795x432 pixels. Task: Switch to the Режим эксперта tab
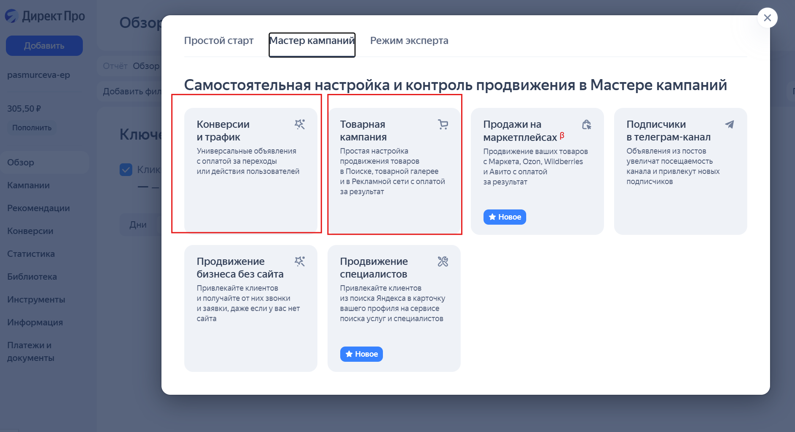[x=409, y=41]
